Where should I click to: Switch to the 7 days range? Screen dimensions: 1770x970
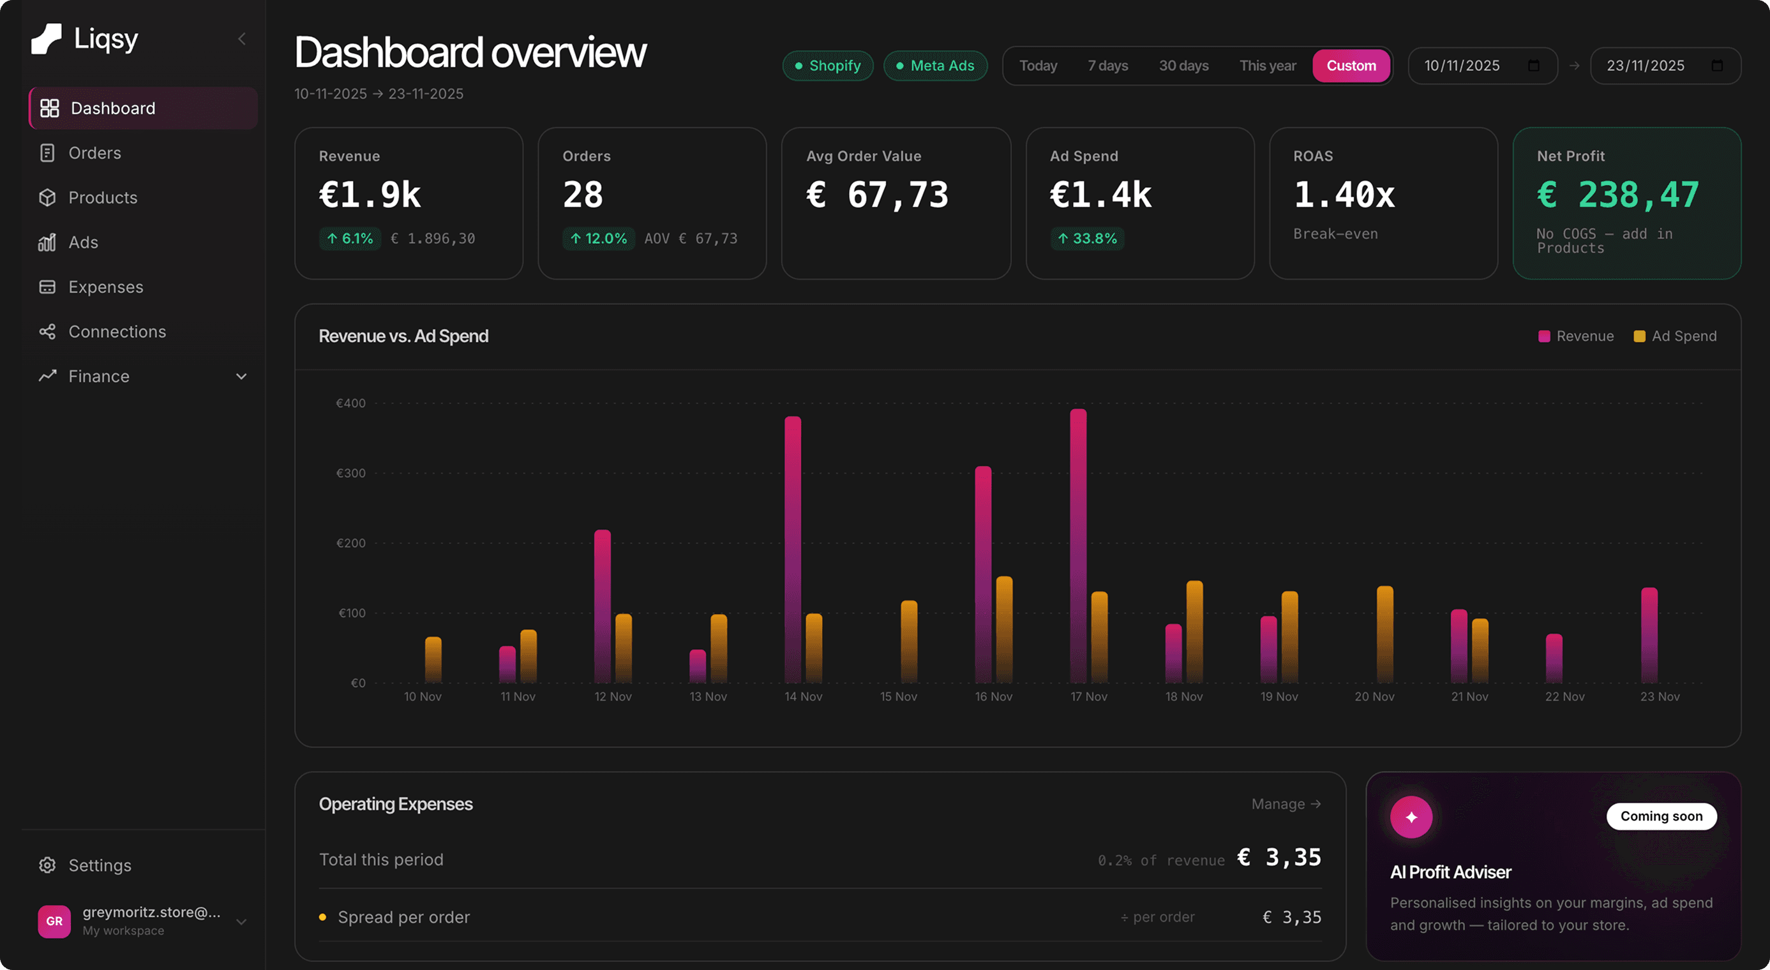(1107, 65)
